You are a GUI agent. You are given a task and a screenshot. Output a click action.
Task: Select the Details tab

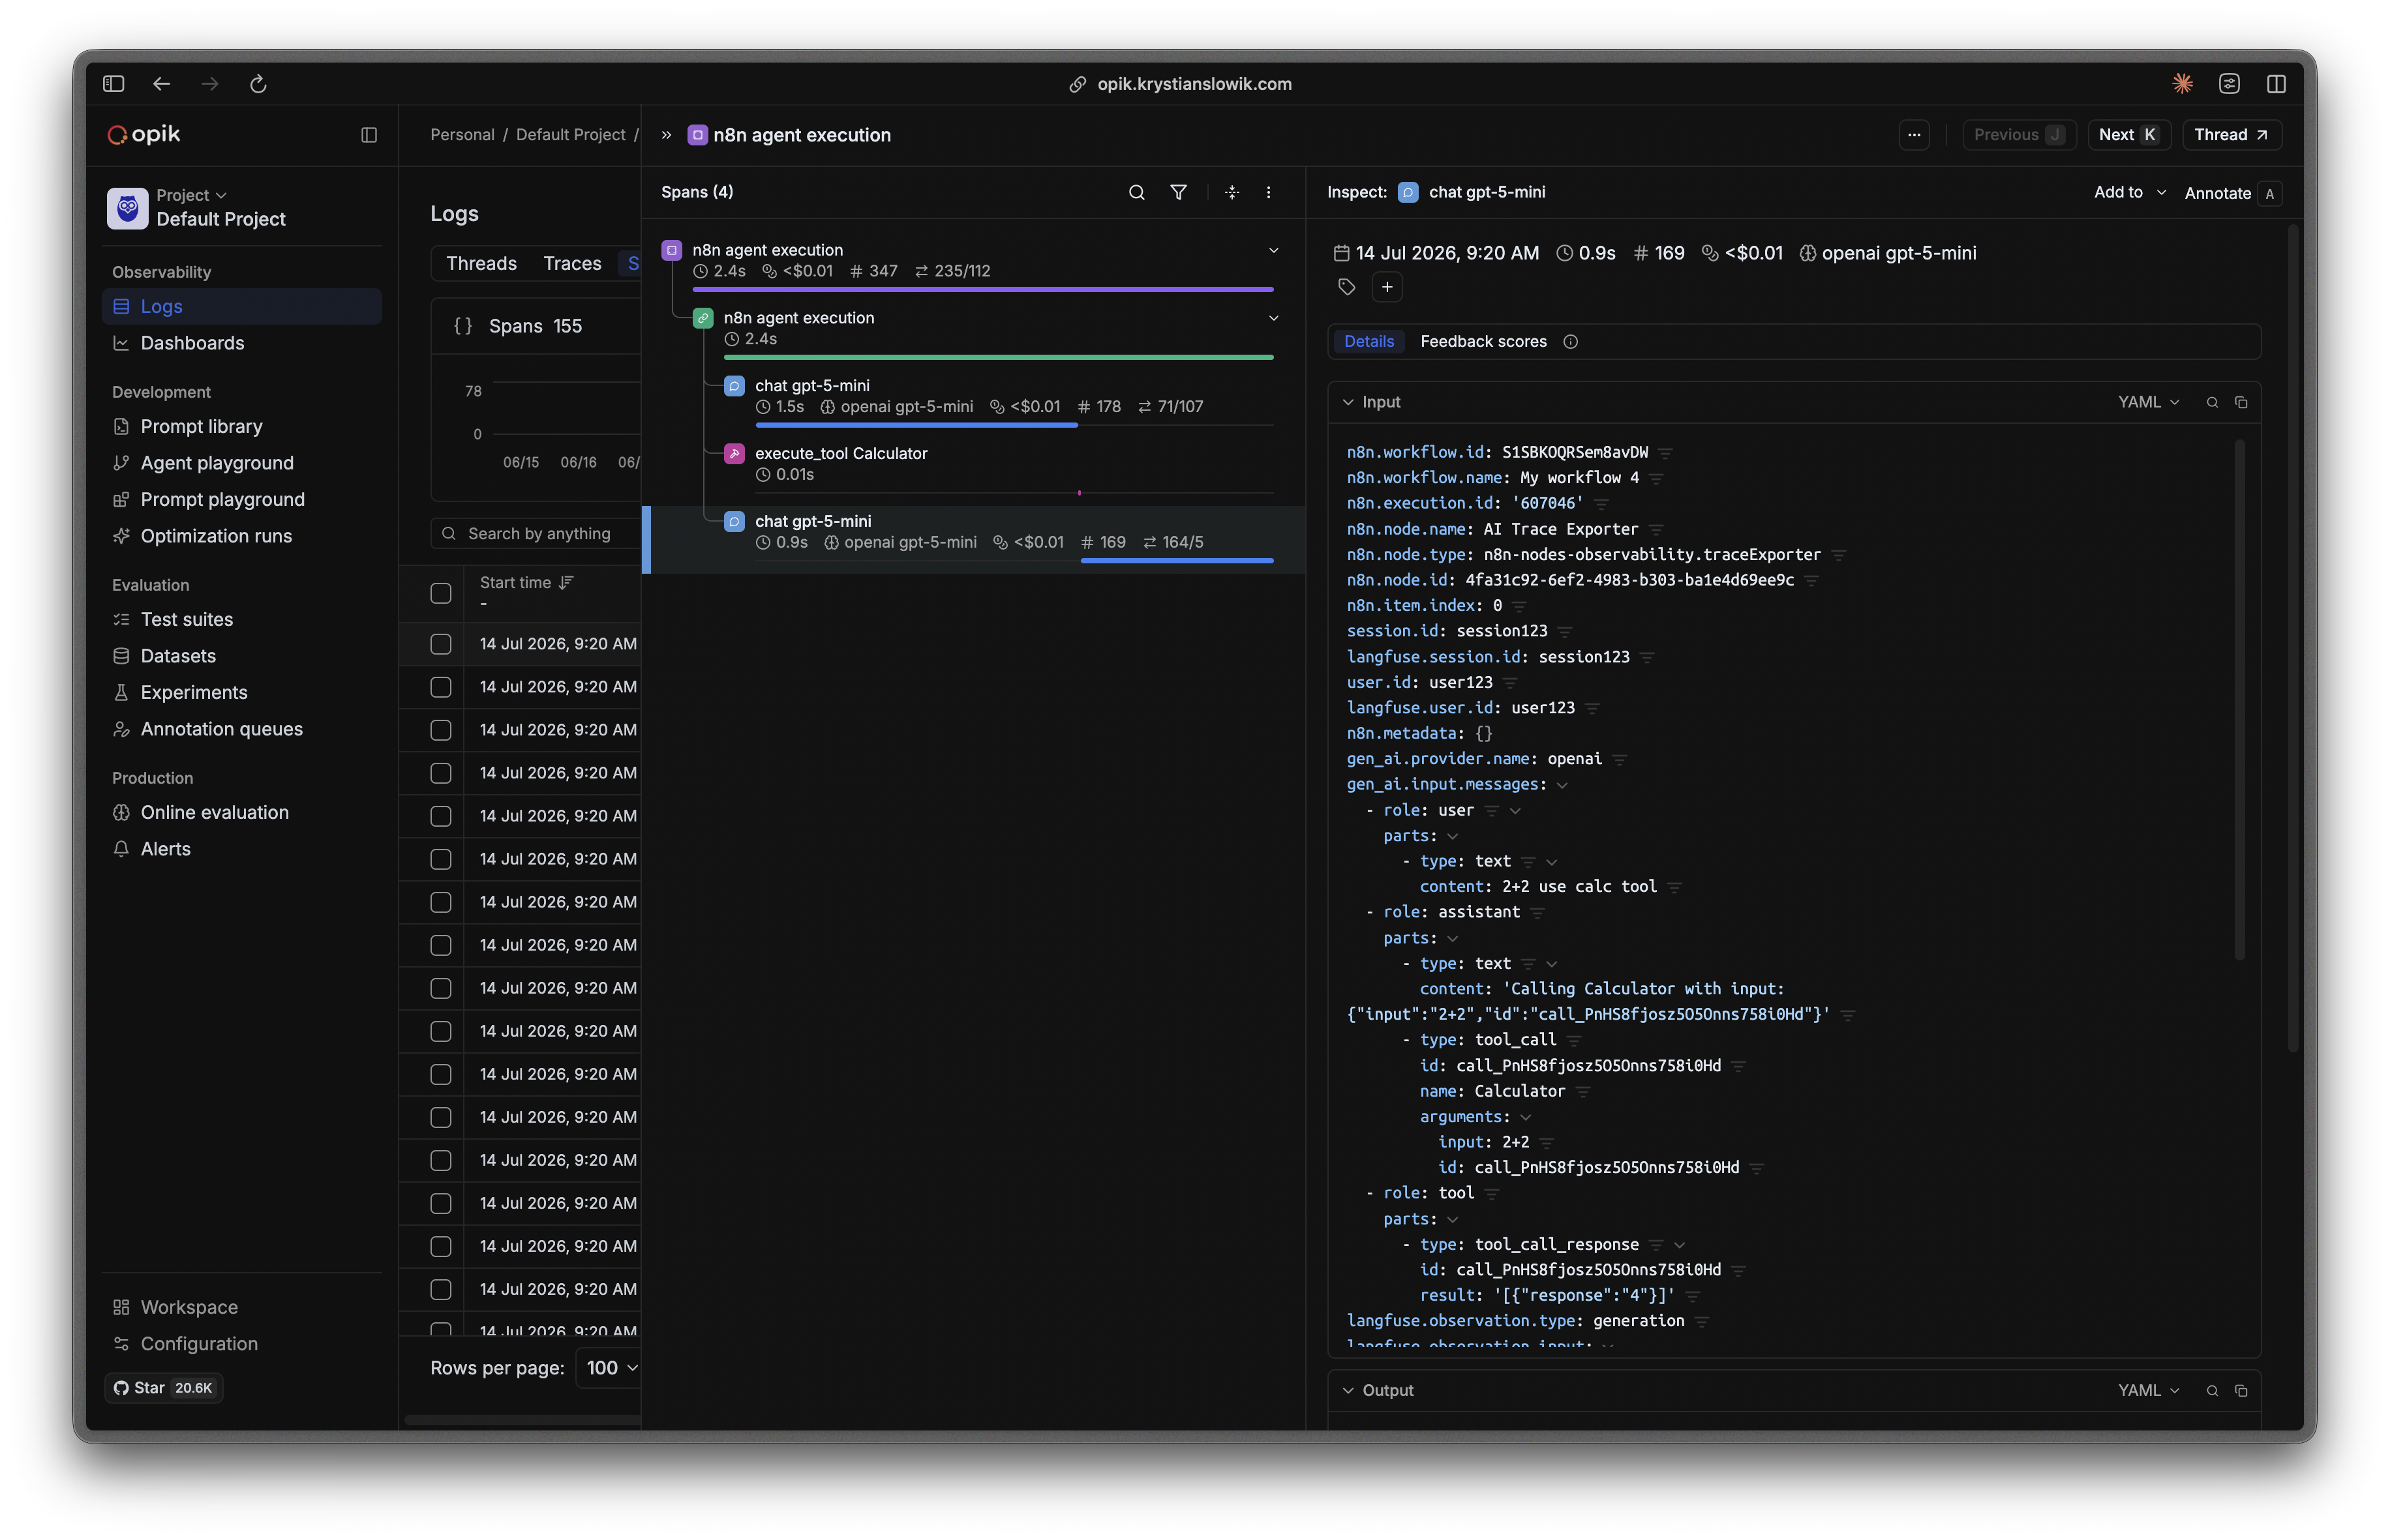(1369, 342)
